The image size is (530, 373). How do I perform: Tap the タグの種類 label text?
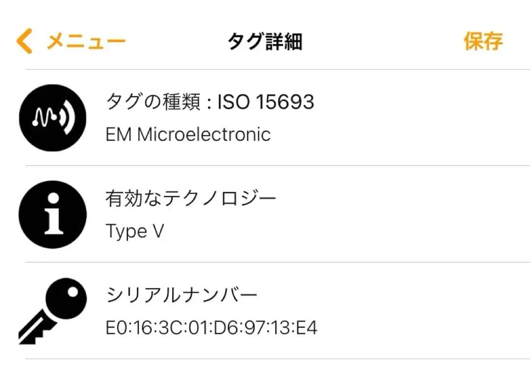153,102
